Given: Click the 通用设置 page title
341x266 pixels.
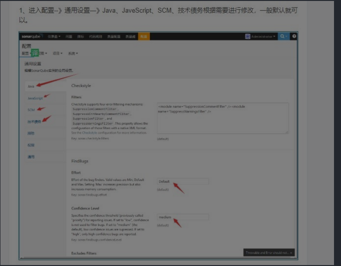Looking at the screenshot, I should pyautogui.click(x=33, y=64).
